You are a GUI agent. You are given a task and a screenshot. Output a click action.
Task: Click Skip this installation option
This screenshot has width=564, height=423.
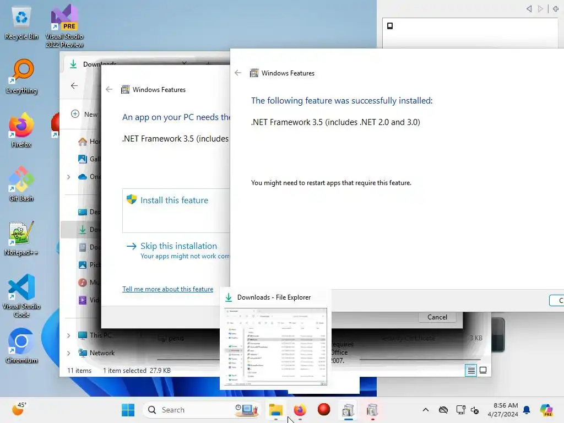point(178,251)
